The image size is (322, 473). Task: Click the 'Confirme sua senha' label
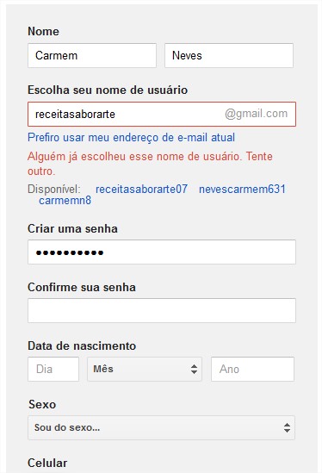click(82, 287)
